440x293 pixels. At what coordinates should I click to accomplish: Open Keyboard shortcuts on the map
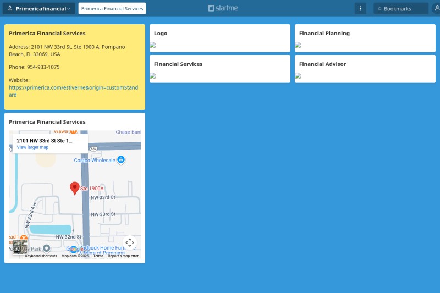41,256
